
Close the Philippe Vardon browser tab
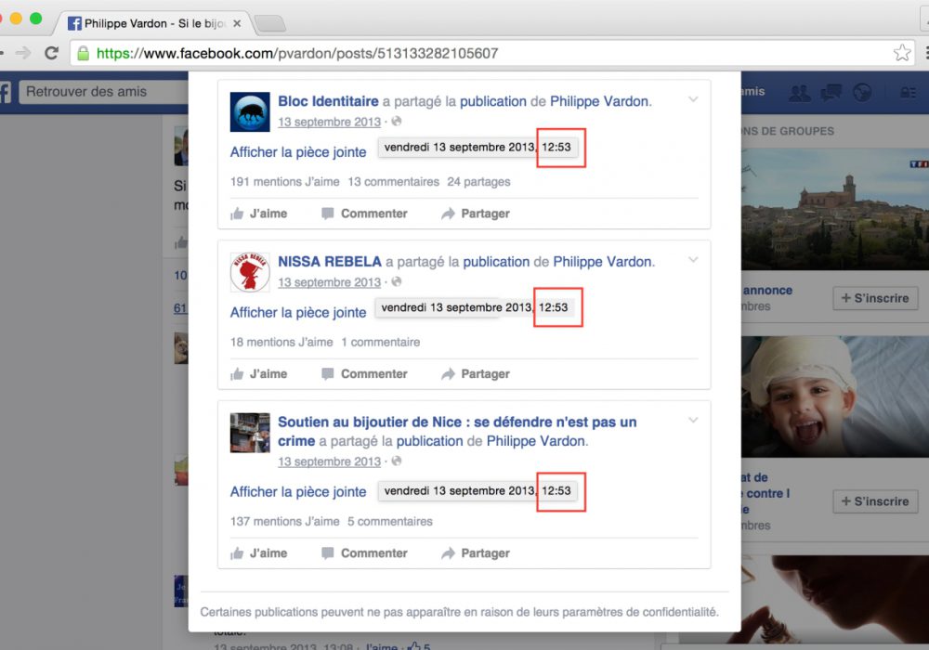coord(237,24)
